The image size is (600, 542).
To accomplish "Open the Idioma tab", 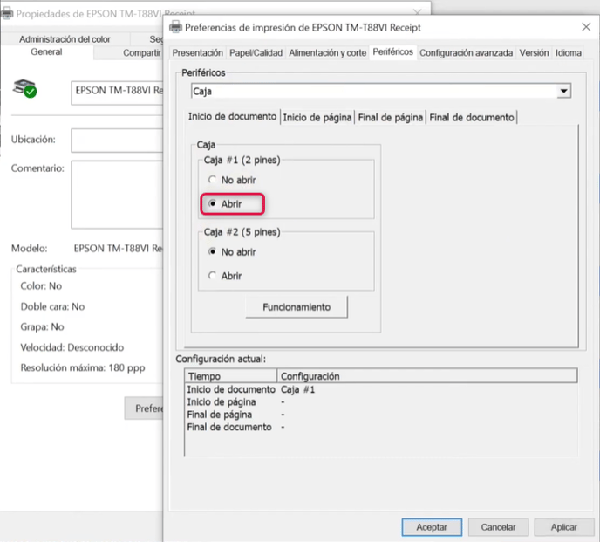I will pos(569,53).
